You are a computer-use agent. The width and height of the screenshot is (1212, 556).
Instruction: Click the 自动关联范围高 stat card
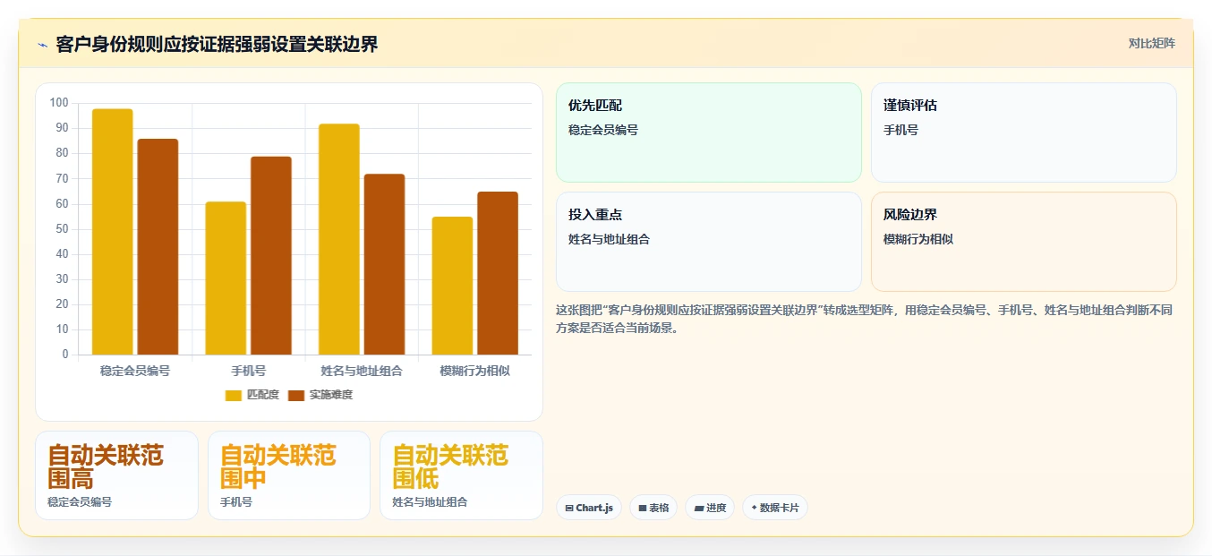tap(116, 475)
